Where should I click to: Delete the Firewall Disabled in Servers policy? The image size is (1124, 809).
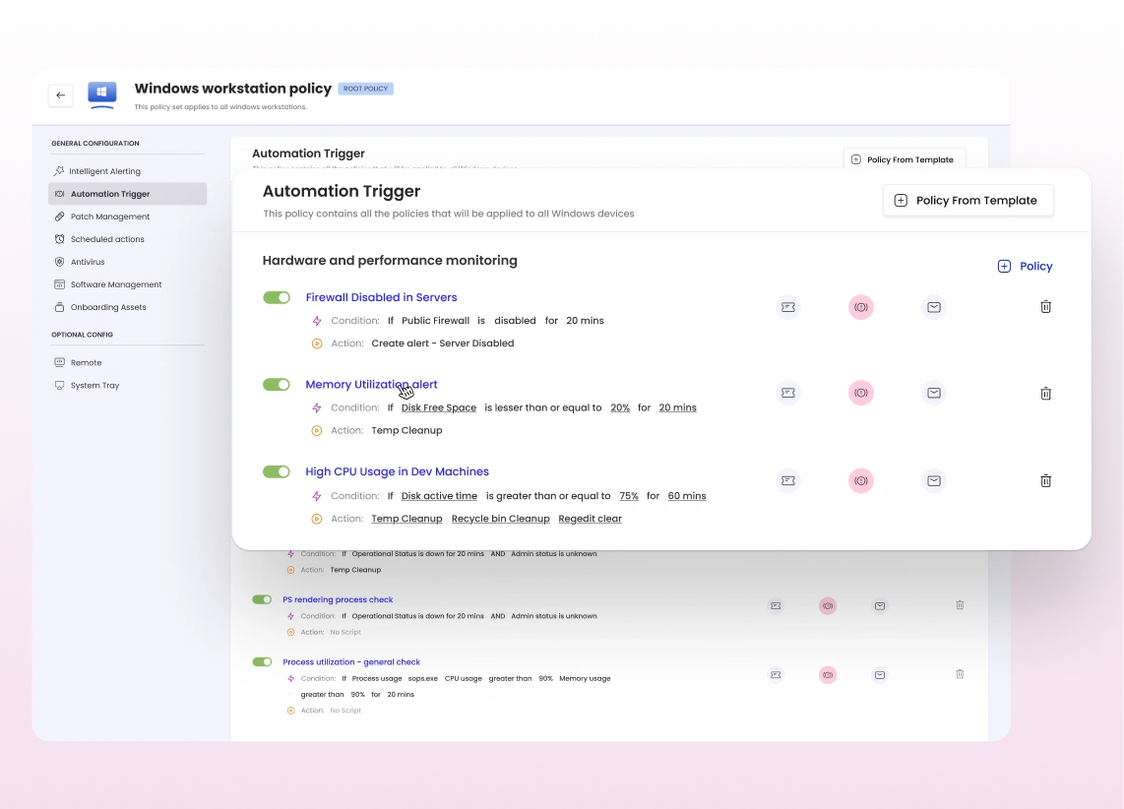1045,307
